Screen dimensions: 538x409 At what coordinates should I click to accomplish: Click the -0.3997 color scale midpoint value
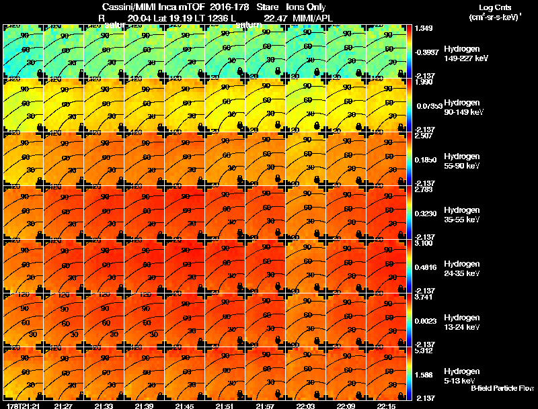(x=426, y=52)
